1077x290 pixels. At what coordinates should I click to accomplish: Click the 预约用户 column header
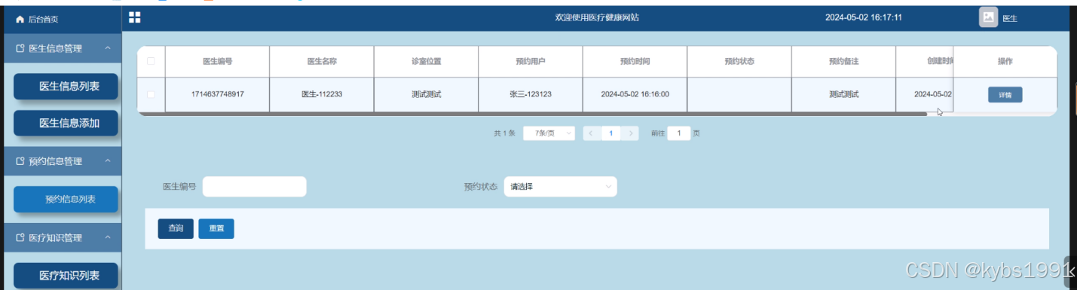(x=531, y=62)
